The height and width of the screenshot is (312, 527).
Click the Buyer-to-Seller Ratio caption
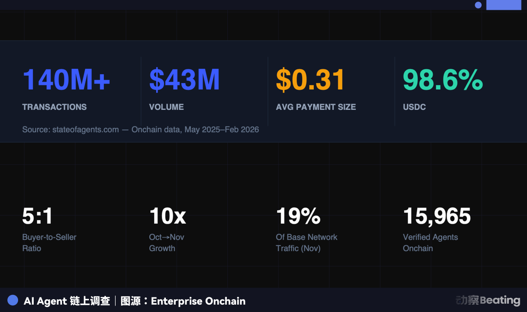[x=49, y=243]
